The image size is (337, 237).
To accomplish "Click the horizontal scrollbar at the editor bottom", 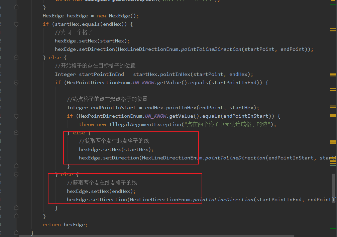I will click(156, 236).
